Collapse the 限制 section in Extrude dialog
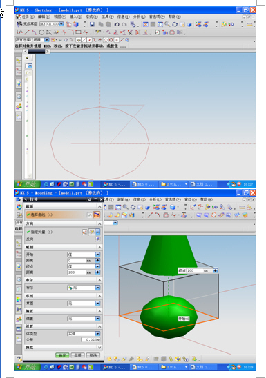 coord(99,248)
